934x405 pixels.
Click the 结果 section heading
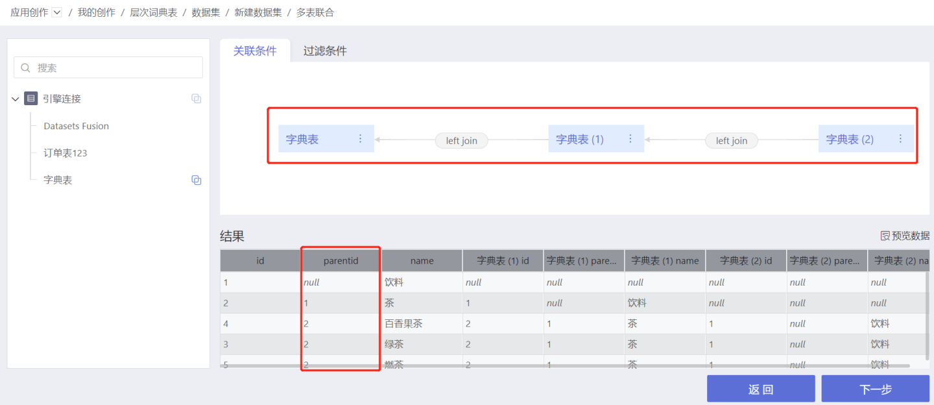[232, 236]
